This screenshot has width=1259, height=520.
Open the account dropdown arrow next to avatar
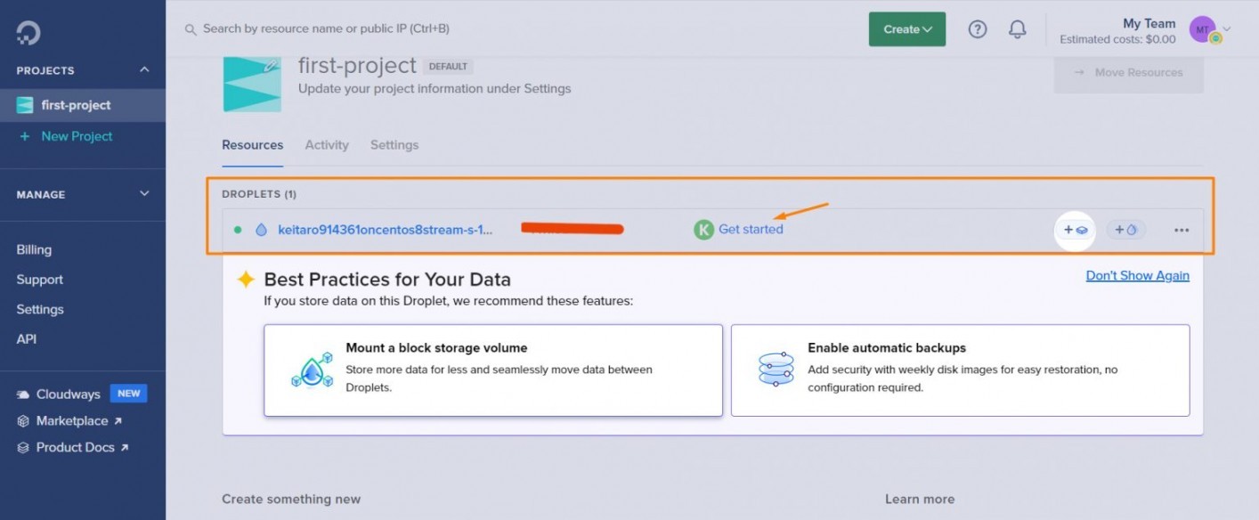click(x=1228, y=28)
